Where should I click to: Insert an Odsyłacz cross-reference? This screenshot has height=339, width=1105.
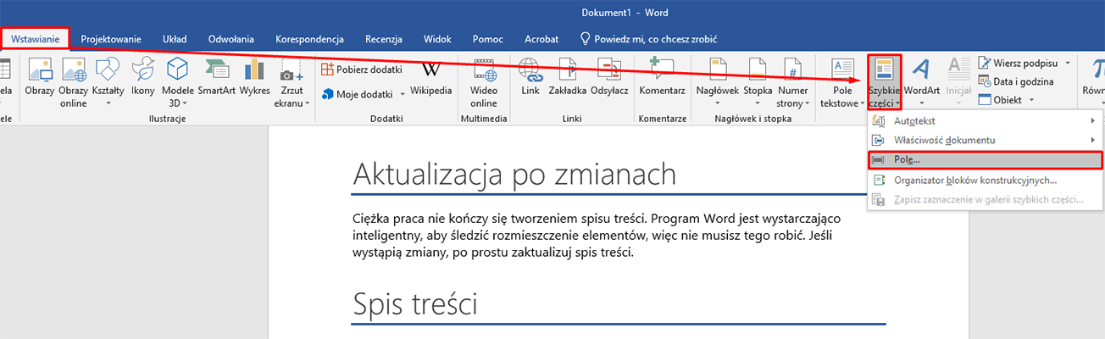click(609, 78)
